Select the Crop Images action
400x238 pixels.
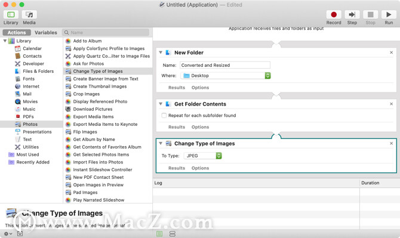(87, 94)
